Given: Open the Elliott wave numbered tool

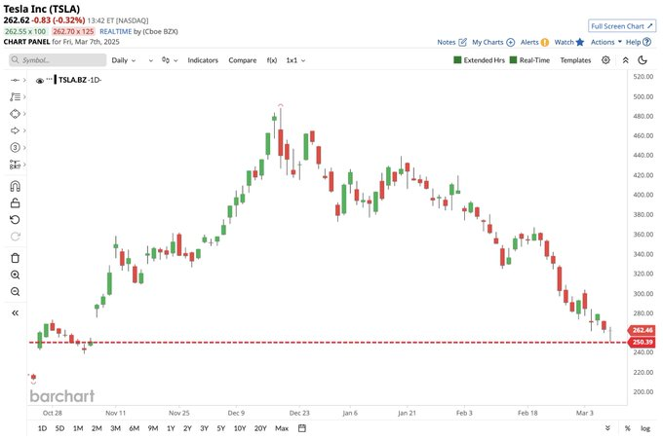Looking at the screenshot, I should pyautogui.click(x=16, y=147).
